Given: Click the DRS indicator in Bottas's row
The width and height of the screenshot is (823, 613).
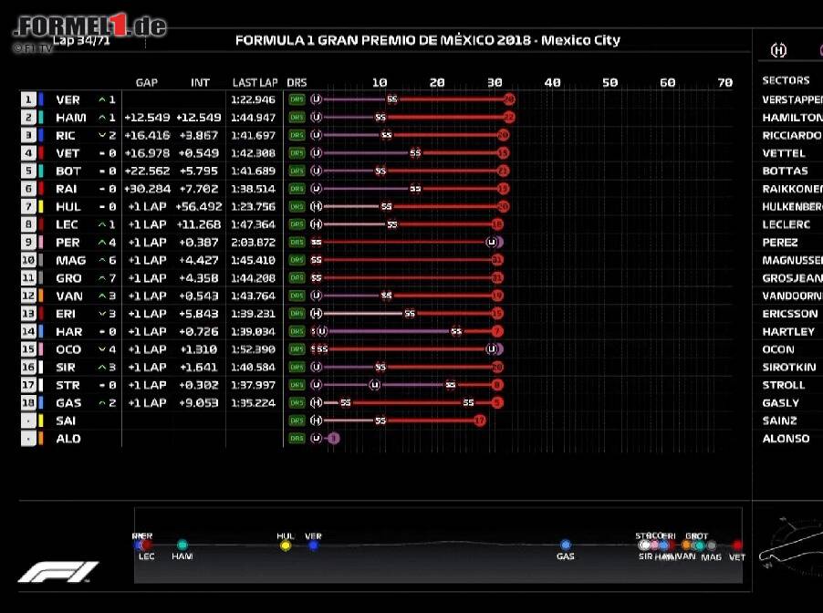Looking at the screenshot, I should [x=297, y=171].
